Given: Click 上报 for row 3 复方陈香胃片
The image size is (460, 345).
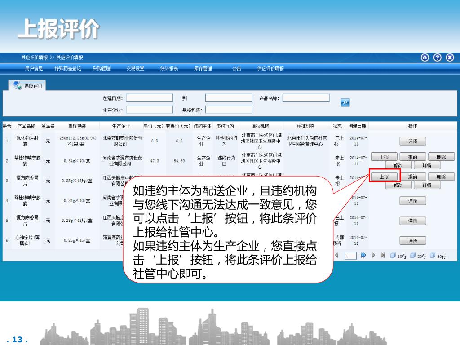Looking at the screenshot, I should [x=384, y=177].
